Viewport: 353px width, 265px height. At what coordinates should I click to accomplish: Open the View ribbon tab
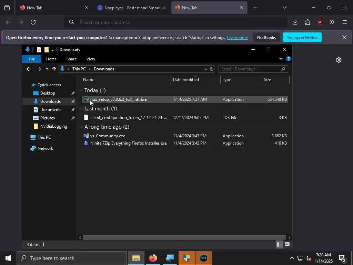click(x=91, y=59)
